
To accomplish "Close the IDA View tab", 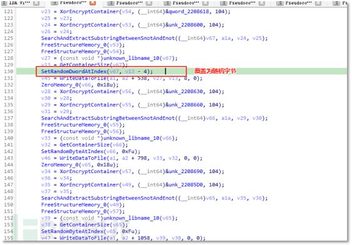I will click(x=36, y=3).
